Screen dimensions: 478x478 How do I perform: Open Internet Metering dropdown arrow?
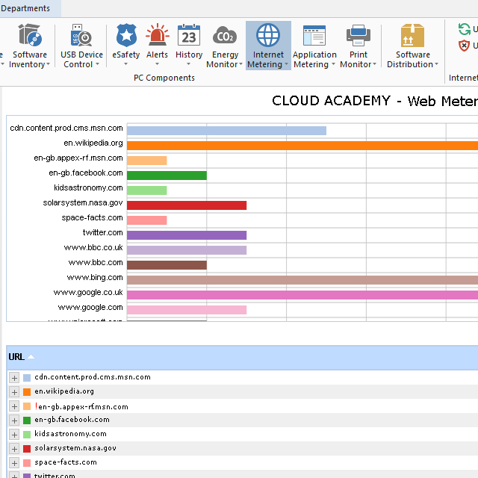pyautogui.click(x=286, y=64)
